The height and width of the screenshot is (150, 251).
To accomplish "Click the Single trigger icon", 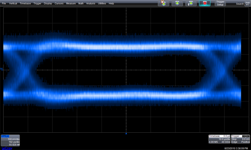I will tap(191, 3).
